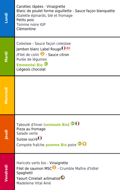Click the semoule Bio green text
This screenshot has width=120, height=190.
click(57, 125)
